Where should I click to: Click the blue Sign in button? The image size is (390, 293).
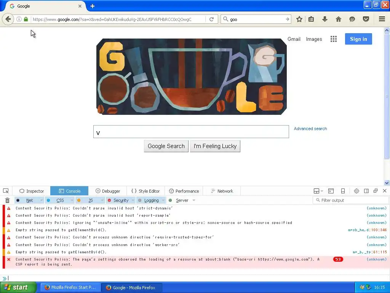pyautogui.click(x=358, y=39)
